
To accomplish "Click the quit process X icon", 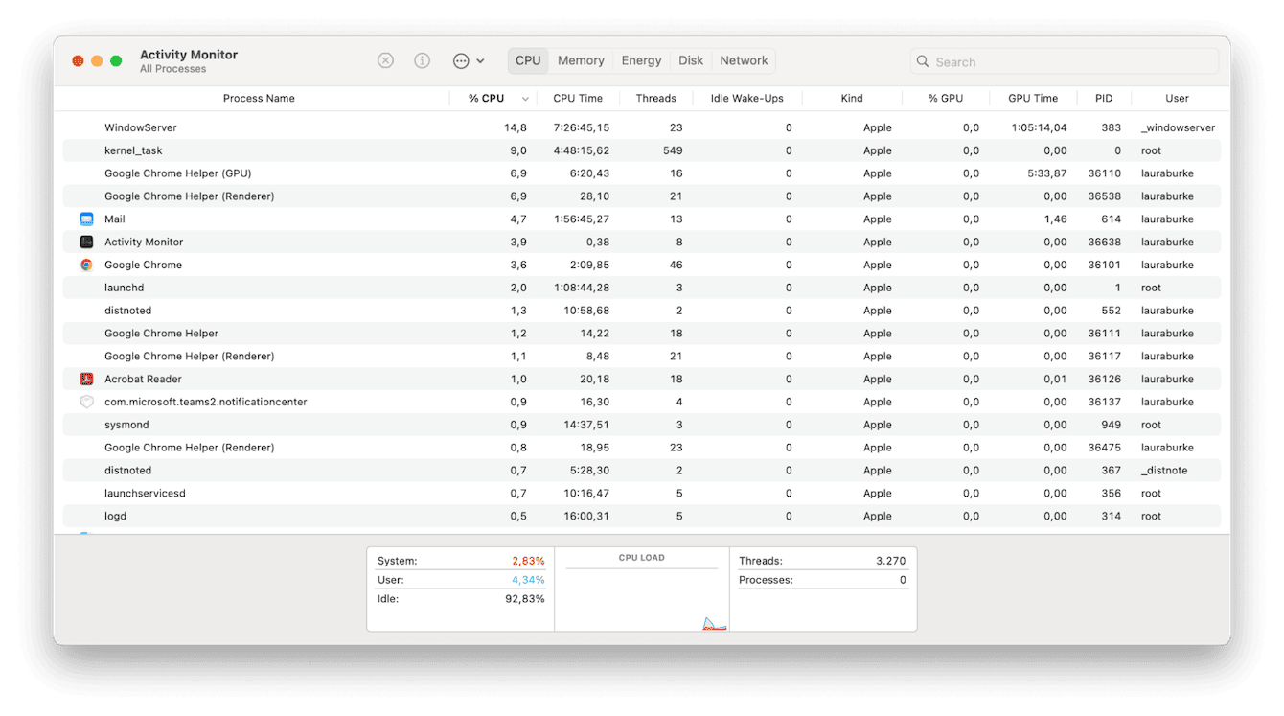I will coord(385,59).
